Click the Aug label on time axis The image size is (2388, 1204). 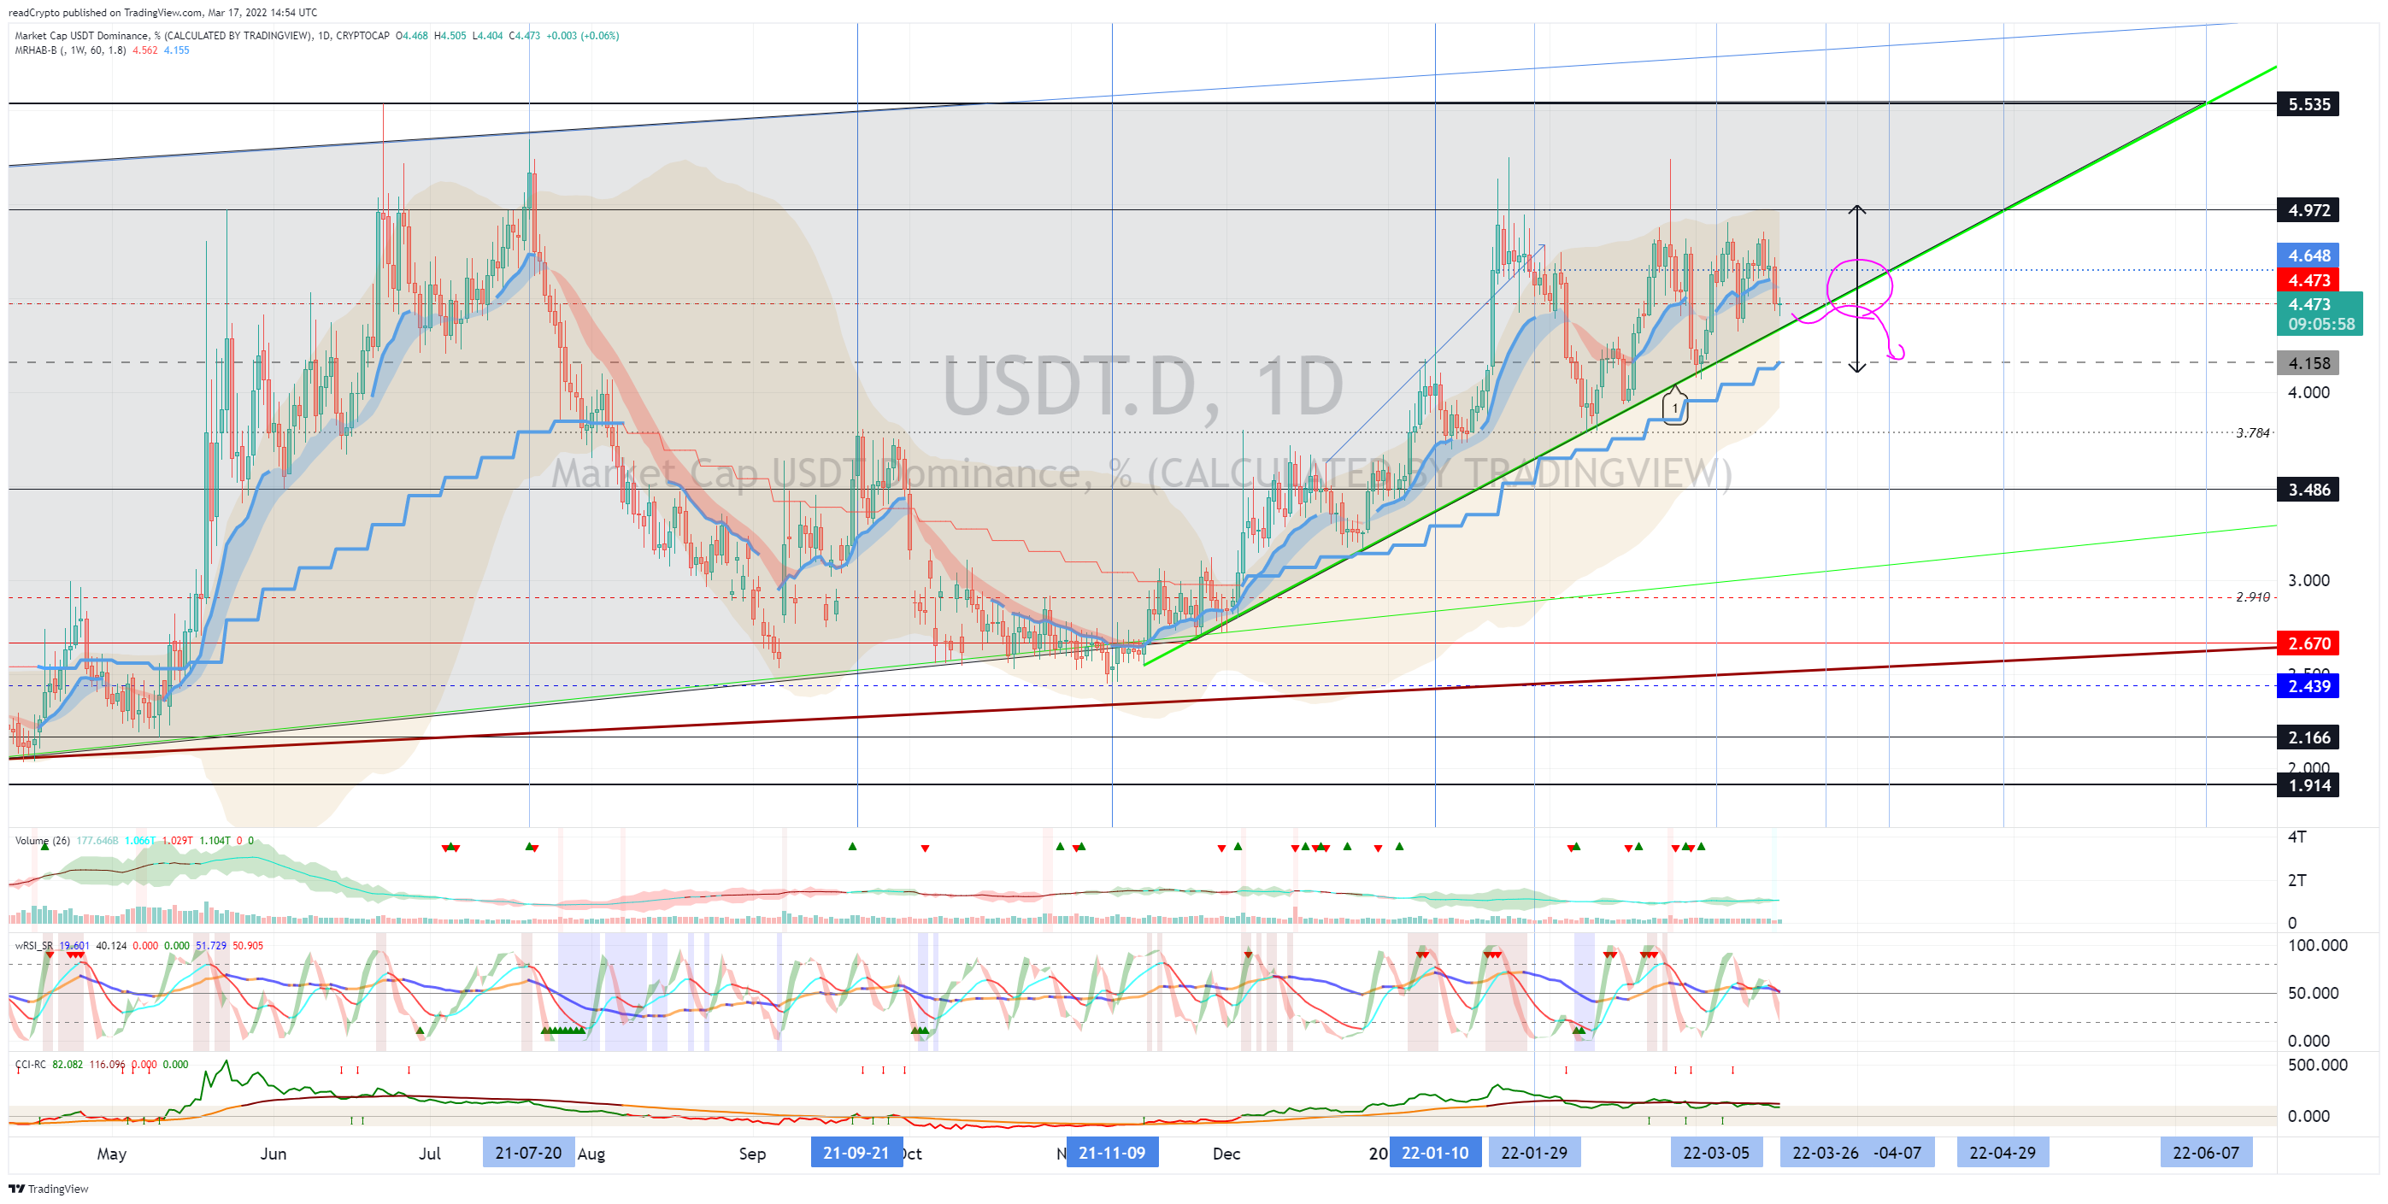pos(591,1154)
